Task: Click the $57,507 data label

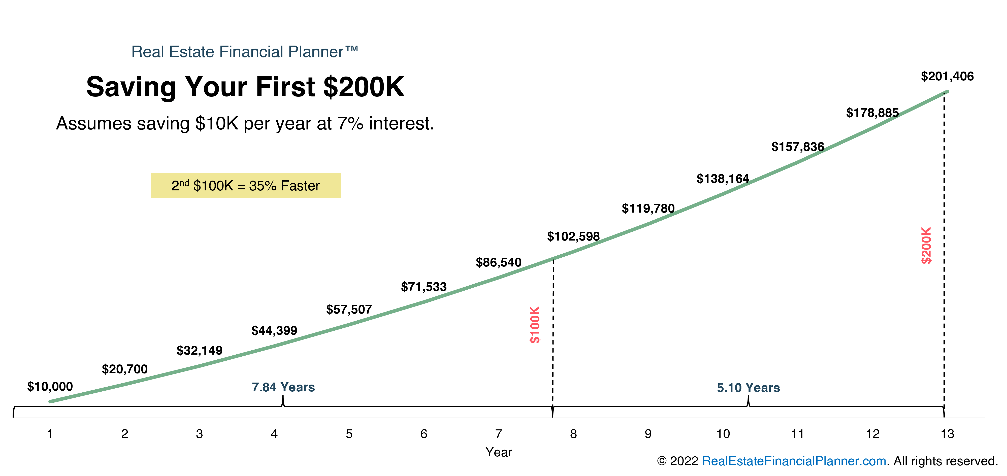Action: click(349, 310)
